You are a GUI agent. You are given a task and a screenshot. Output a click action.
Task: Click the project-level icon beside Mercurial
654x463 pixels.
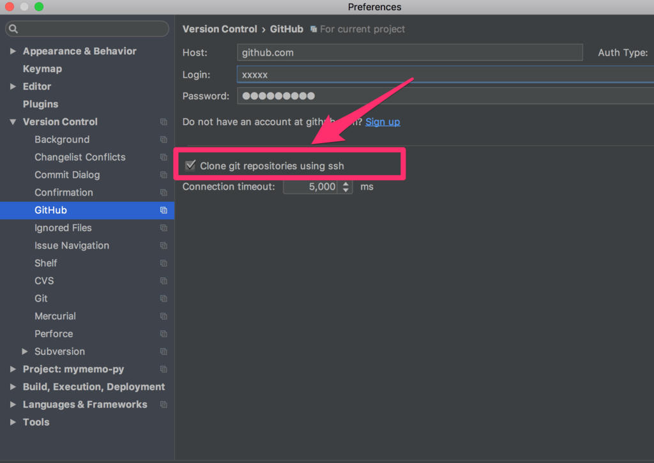163,316
